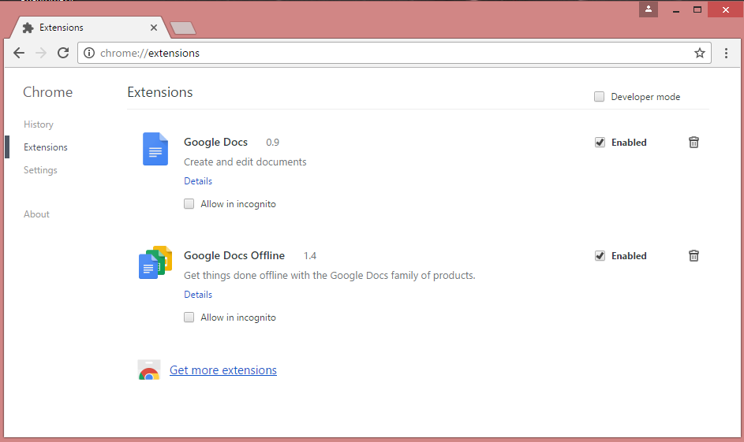Disable the Google Docs extension
744x442 pixels.
pyautogui.click(x=600, y=143)
